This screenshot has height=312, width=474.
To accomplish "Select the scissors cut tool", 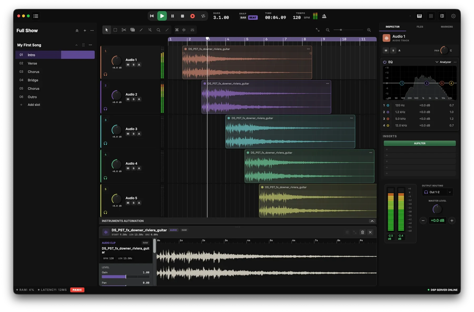I will pyautogui.click(x=124, y=30).
